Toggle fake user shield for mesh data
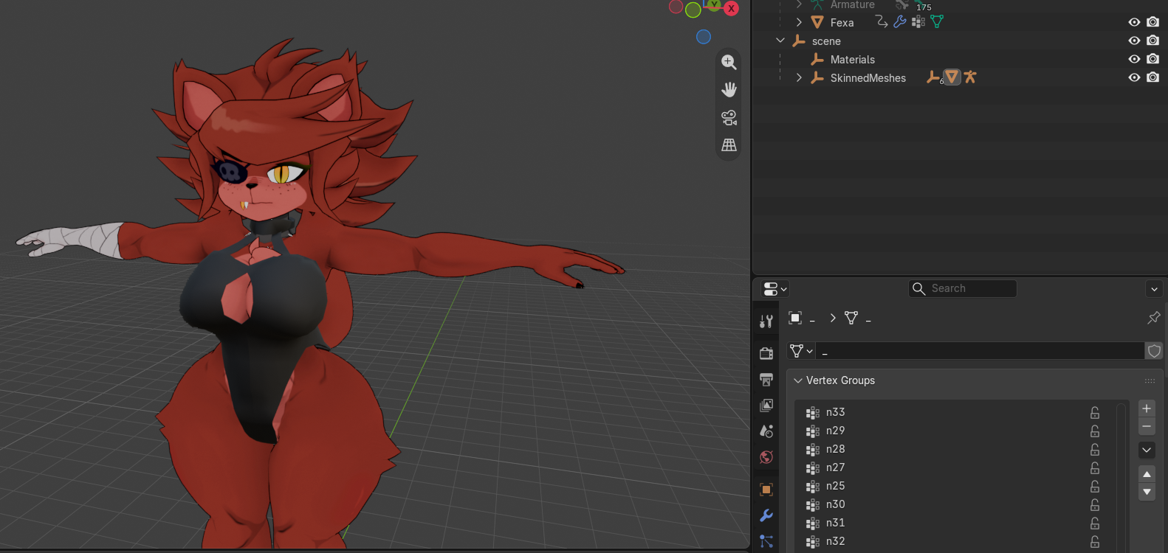This screenshot has width=1168, height=553. point(1154,351)
